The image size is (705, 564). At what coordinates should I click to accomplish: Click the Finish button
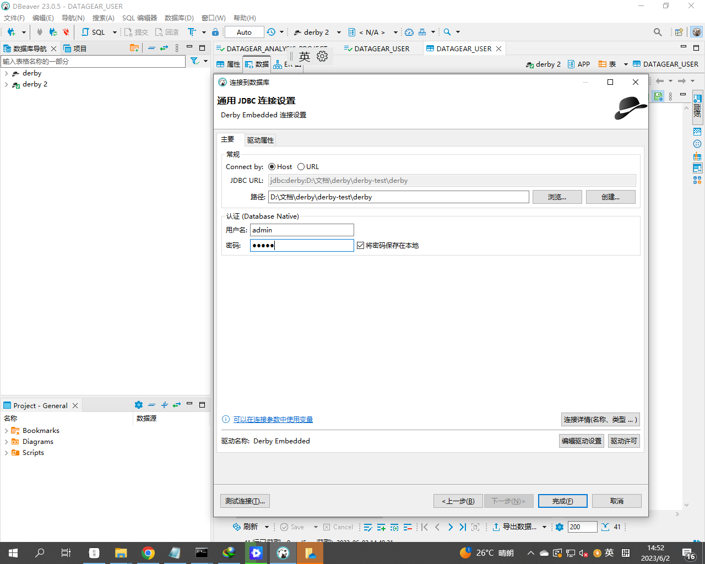pos(562,501)
